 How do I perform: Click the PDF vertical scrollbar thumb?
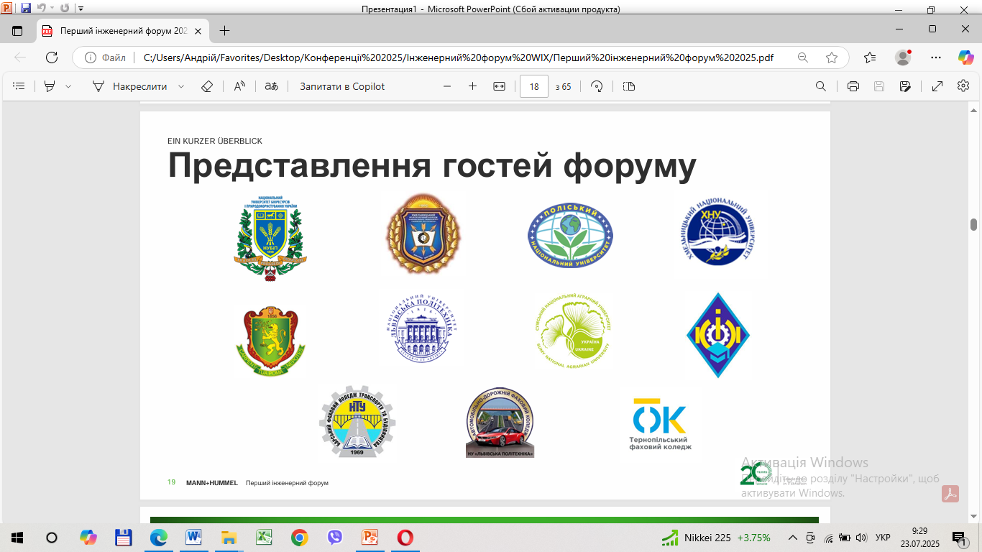[973, 224]
